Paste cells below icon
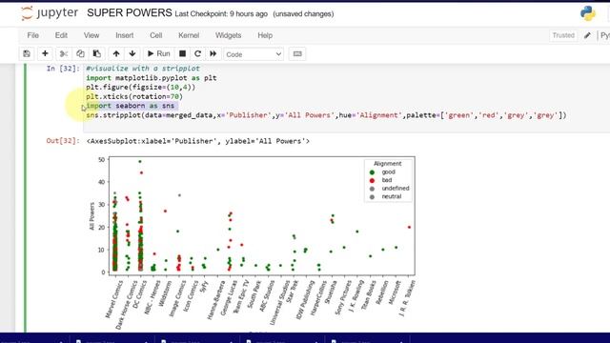 tap(97, 54)
